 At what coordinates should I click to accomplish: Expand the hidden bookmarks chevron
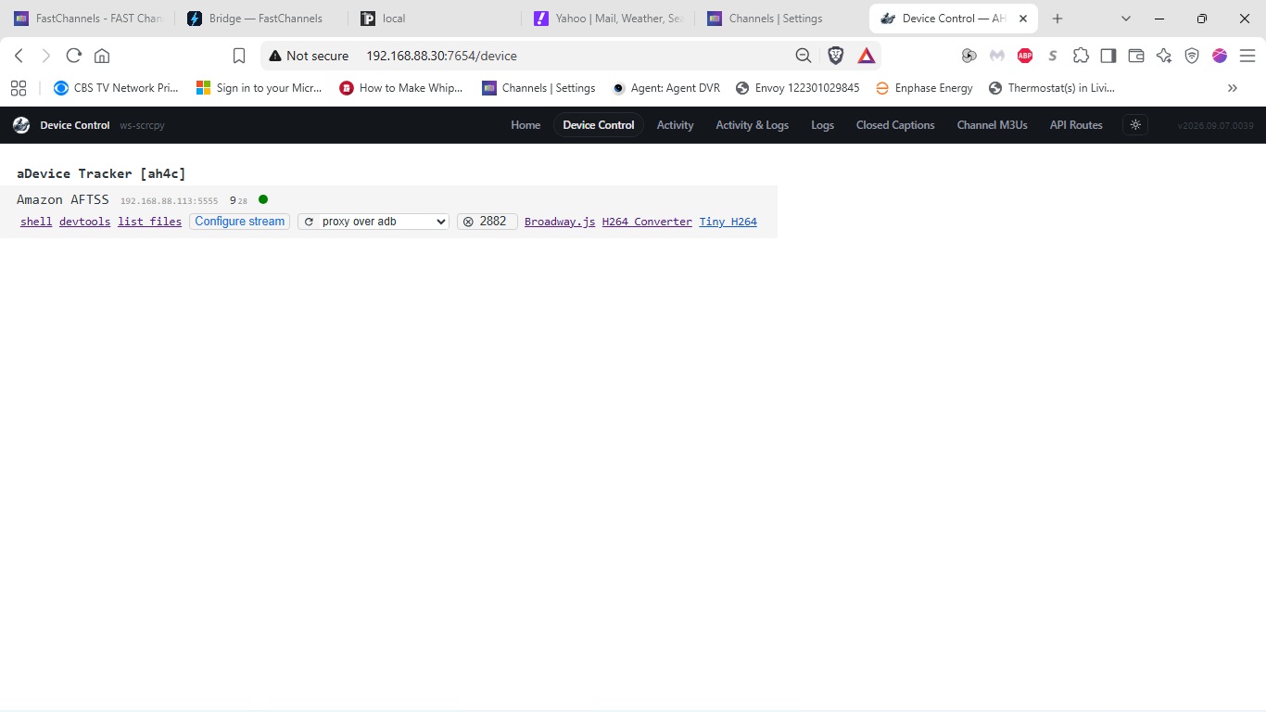pyautogui.click(x=1233, y=88)
